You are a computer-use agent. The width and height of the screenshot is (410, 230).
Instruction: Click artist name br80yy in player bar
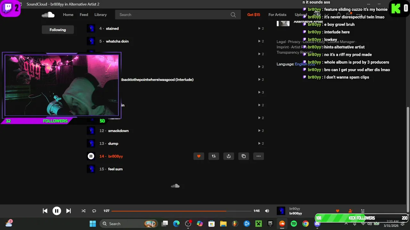pos(295,209)
